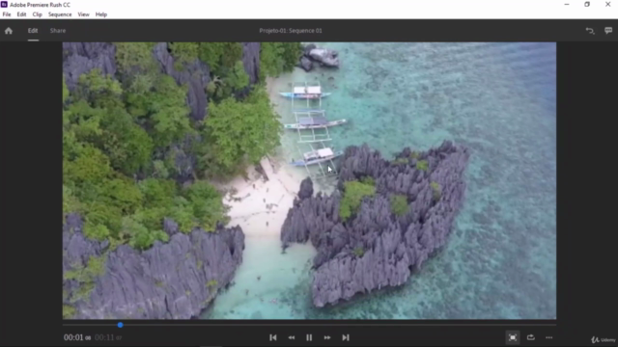Switch to the Edit tab
The width and height of the screenshot is (618, 347).
(x=33, y=31)
